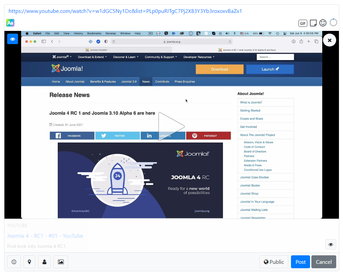
Task: Expand the Developer Resources dropdown
Action: pos(199,57)
